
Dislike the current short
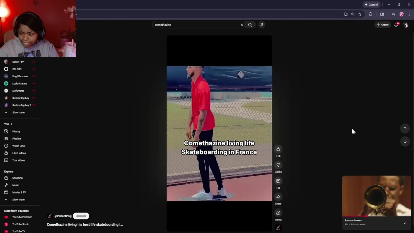click(x=278, y=165)
